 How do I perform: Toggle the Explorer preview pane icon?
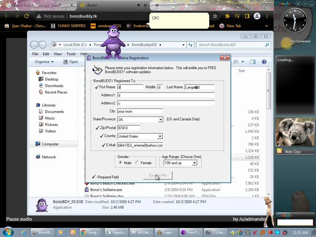[253, 62]
